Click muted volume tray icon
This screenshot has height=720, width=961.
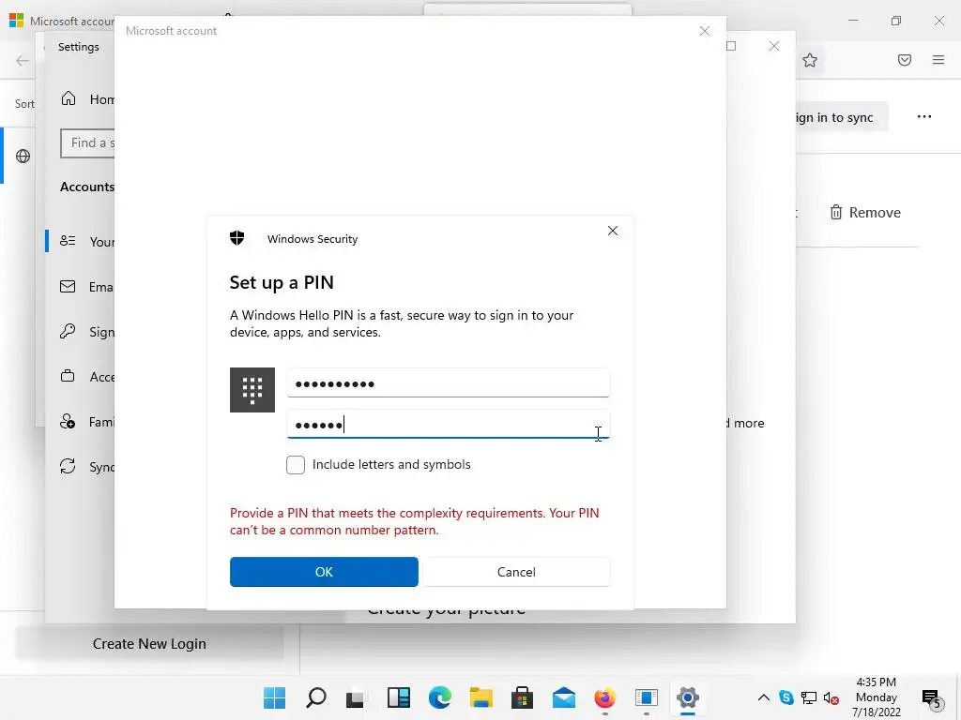pos(831,697)
